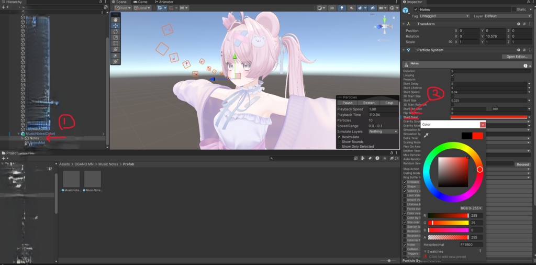Select the Move tool in Scene toolbar

pos(116,26)
